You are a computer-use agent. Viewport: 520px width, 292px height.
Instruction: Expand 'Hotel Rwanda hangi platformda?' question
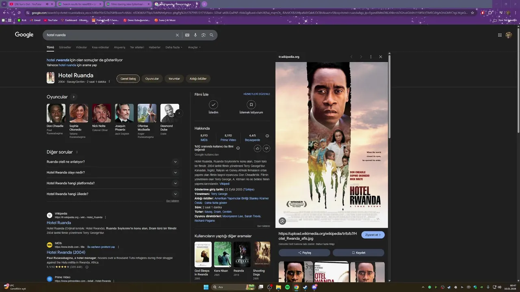click(113, 183)
